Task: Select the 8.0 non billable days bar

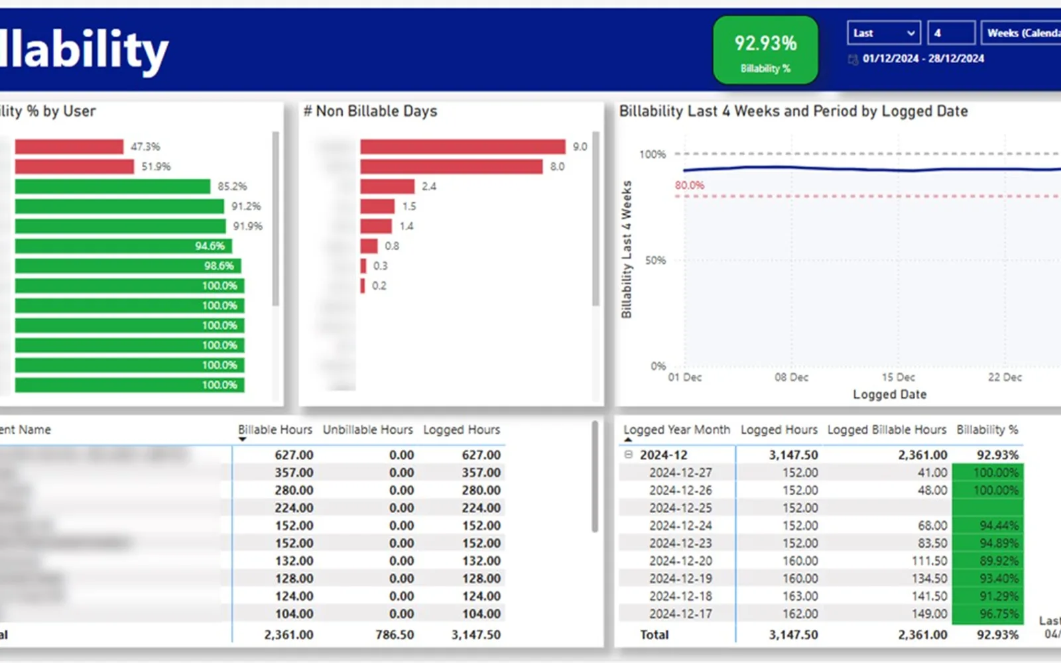Action: pyautogui.click(x=452, y=166)
